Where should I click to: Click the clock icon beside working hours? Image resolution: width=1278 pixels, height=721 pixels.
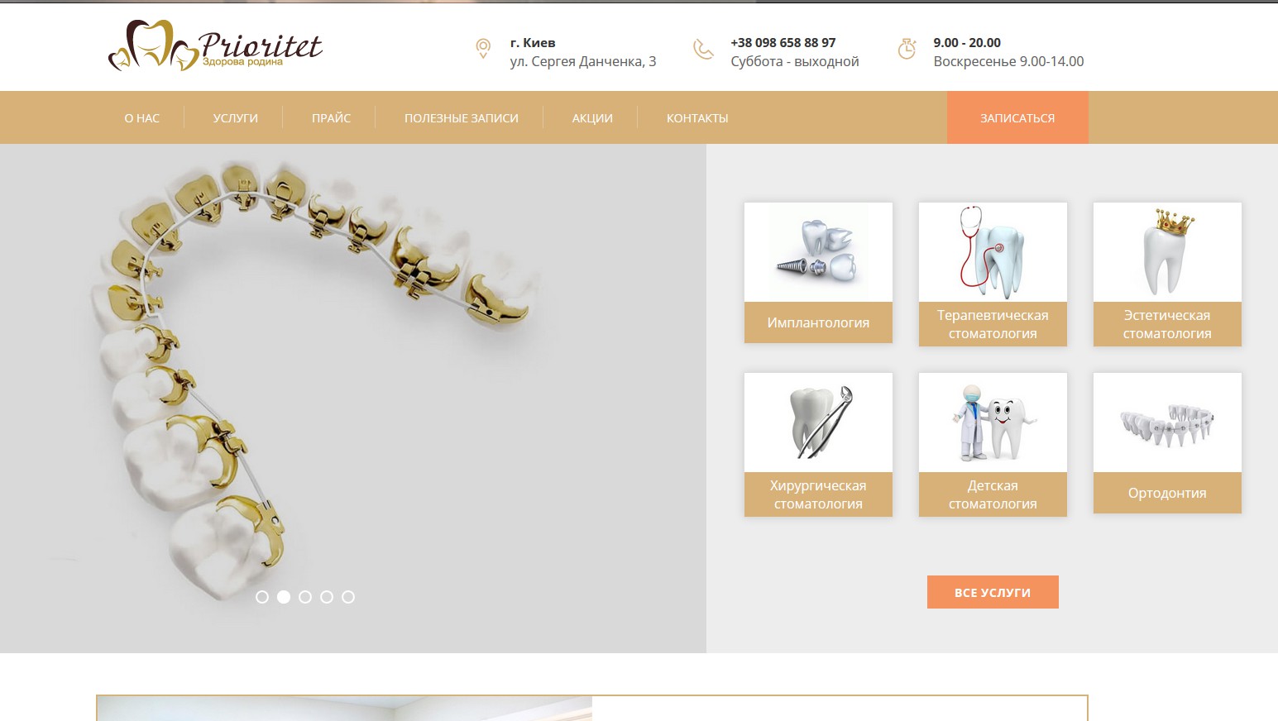[907, 49]
